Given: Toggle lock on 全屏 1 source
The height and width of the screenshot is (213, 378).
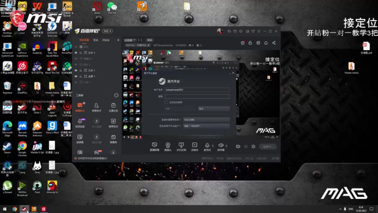Looking at the screenshot, I should pyautogui.click(x=80, y=76).
